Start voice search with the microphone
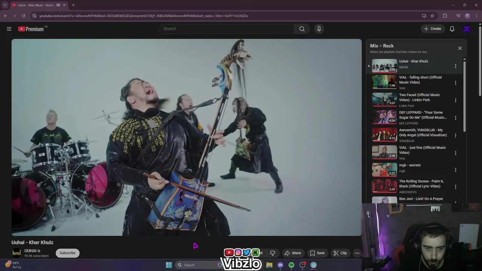The image size is (482, 271). (x=319, y=29)
